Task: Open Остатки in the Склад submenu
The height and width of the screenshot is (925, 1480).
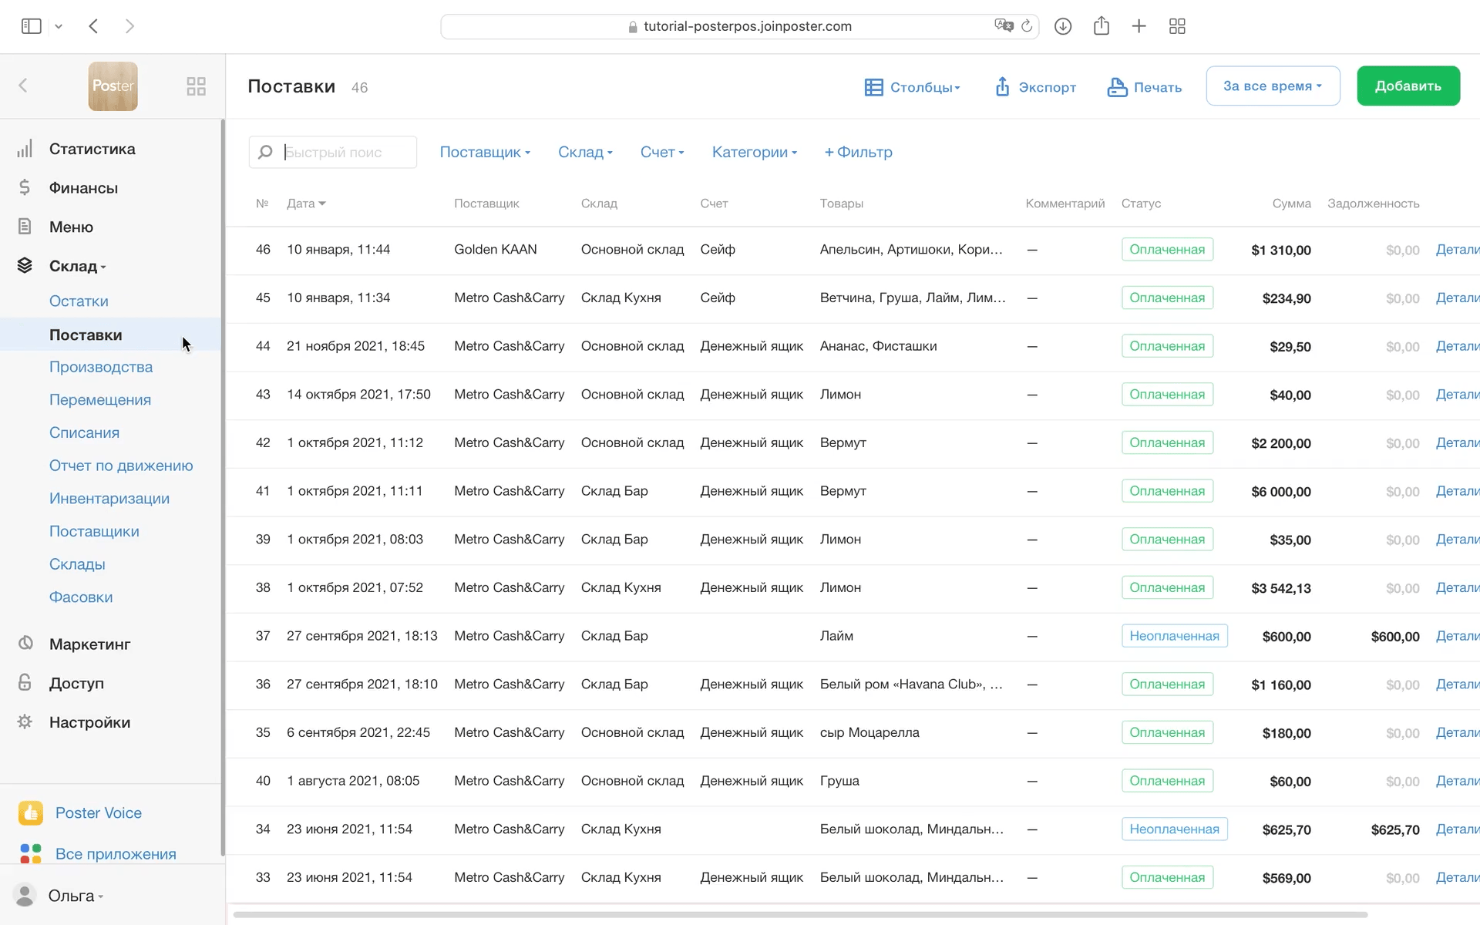Action: pos(79,301)
